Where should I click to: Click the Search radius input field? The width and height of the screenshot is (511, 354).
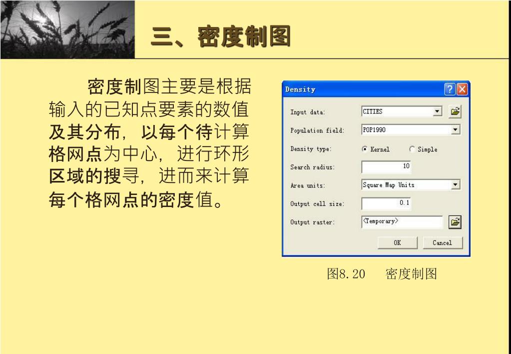(386, 166)
